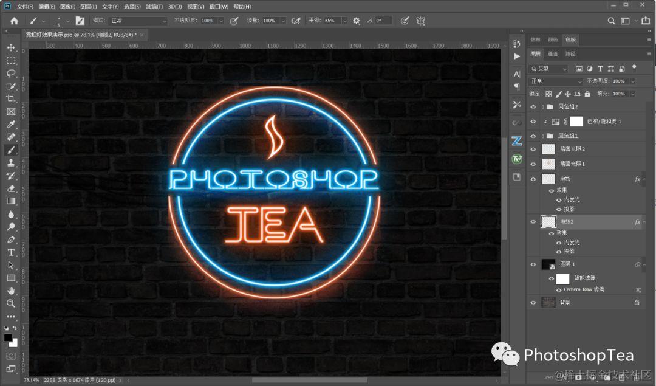Select the Lasso tool
This screenshot has height=386, width=656.
(x=11, y=73)
